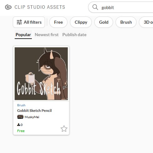Toggle the Brush filter chip
The height and width of the screenshot is (153, 153).
point(126,22)
